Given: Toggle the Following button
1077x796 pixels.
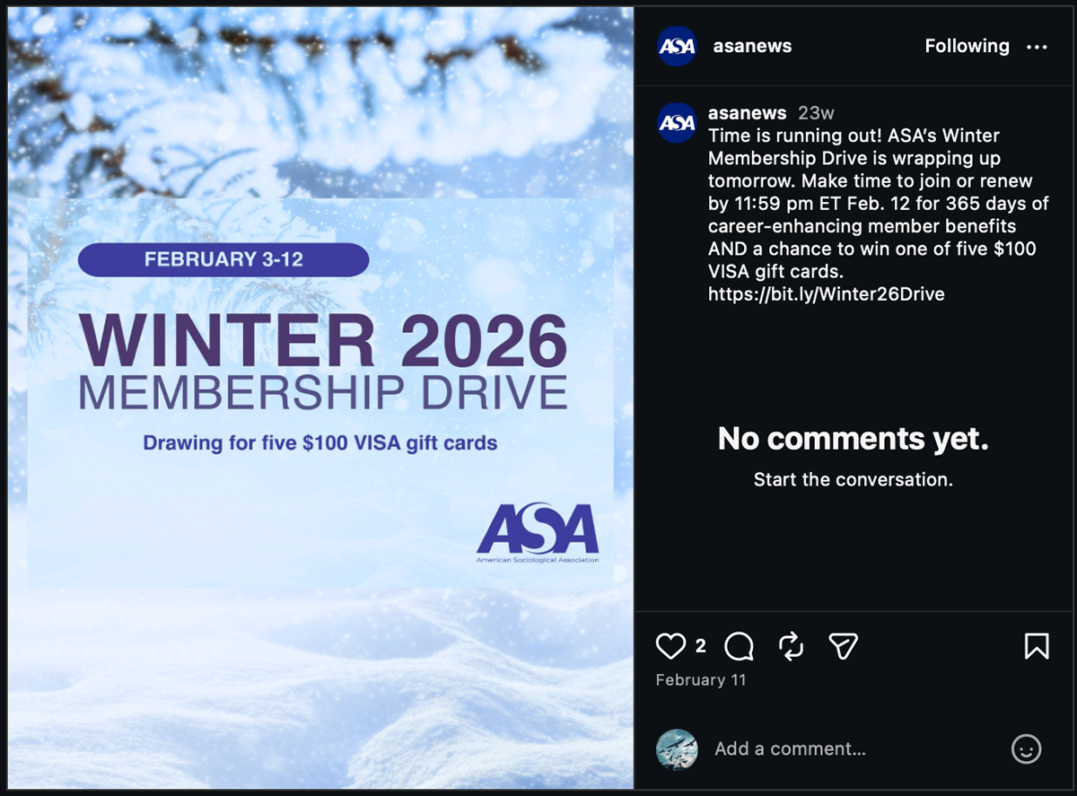Looking at the screenshot, I should point(967,46).
